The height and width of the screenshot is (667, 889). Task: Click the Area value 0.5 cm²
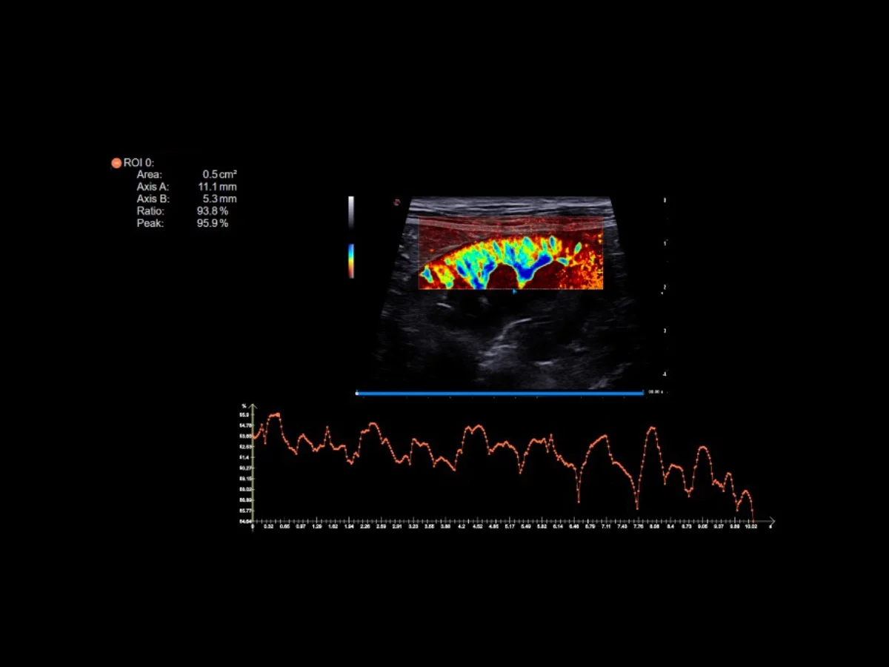220,175
